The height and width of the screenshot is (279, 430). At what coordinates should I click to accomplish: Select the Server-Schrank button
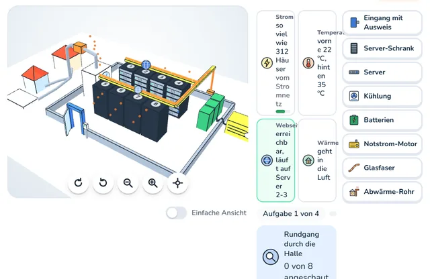click(x=382, y=48)
